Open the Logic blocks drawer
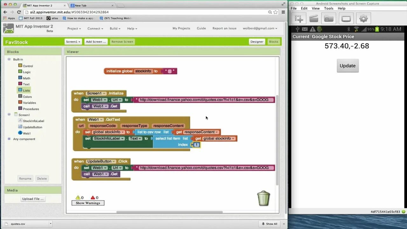This screenshot has width=407, height=229. [24, 72]
